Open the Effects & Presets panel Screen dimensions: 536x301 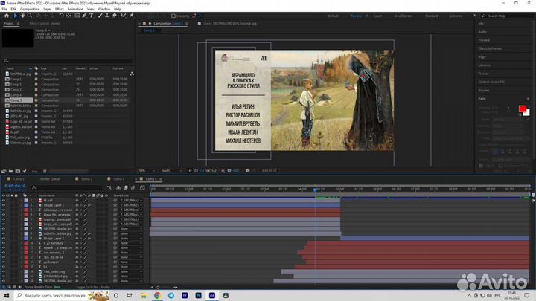490,48
